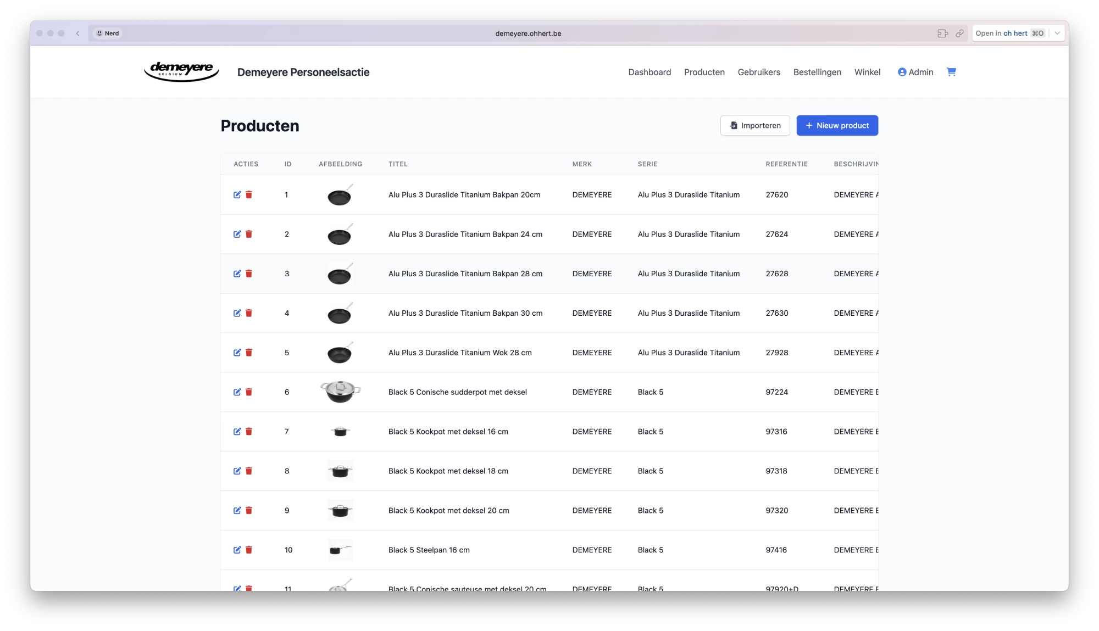Click the browser back arrow
The width and height of the screenshot is (1099, 631).
pyautogui.click(x=78, y=33)
